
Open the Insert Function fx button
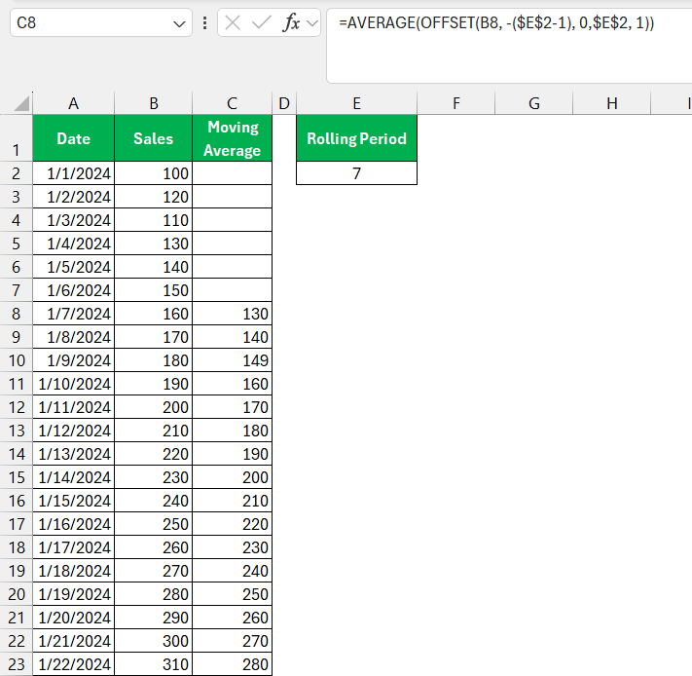[291, 22]
